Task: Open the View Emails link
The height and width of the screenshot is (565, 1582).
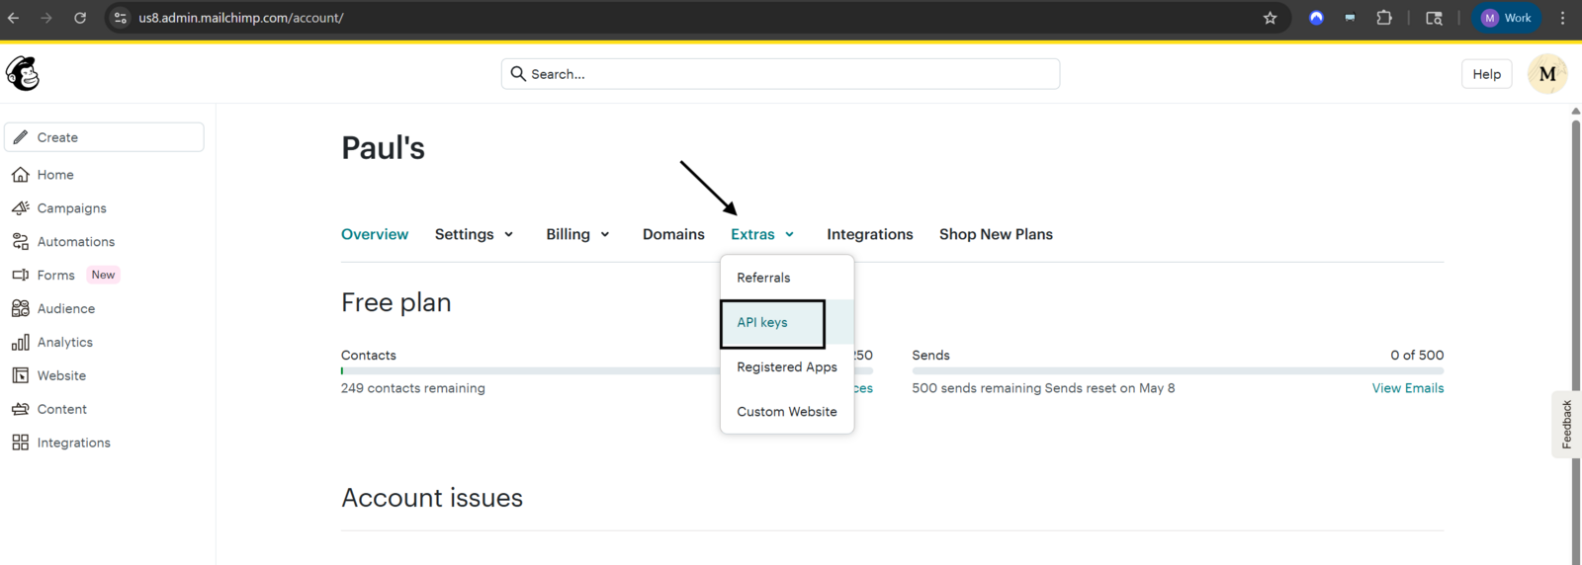Action: click(1408, 388)
